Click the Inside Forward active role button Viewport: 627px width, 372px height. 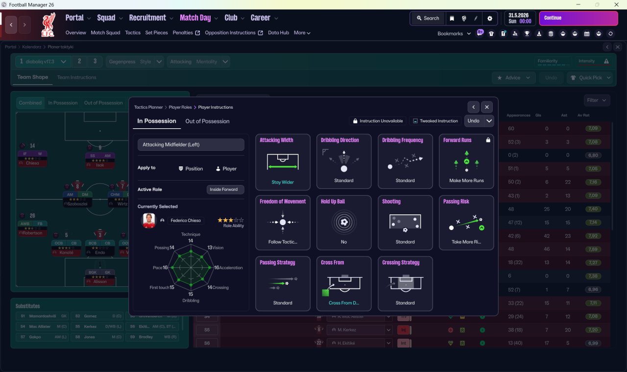tap(225, 189)
